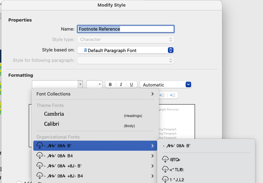Click the Formatting section heading

tap(21, 75)
